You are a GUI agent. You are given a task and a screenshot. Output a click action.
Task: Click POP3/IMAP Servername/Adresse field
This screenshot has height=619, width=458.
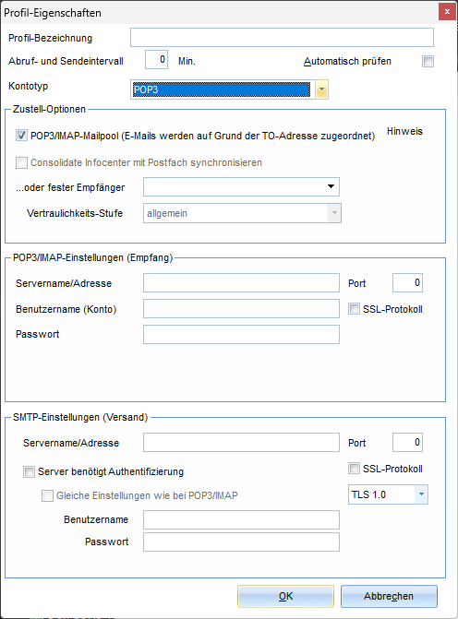click(x=241, y=283)
